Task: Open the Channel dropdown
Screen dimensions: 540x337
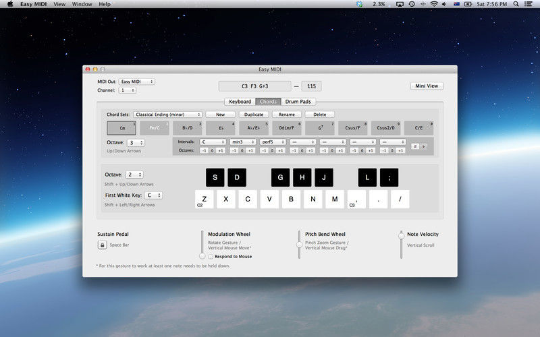Action: point(128,90)
